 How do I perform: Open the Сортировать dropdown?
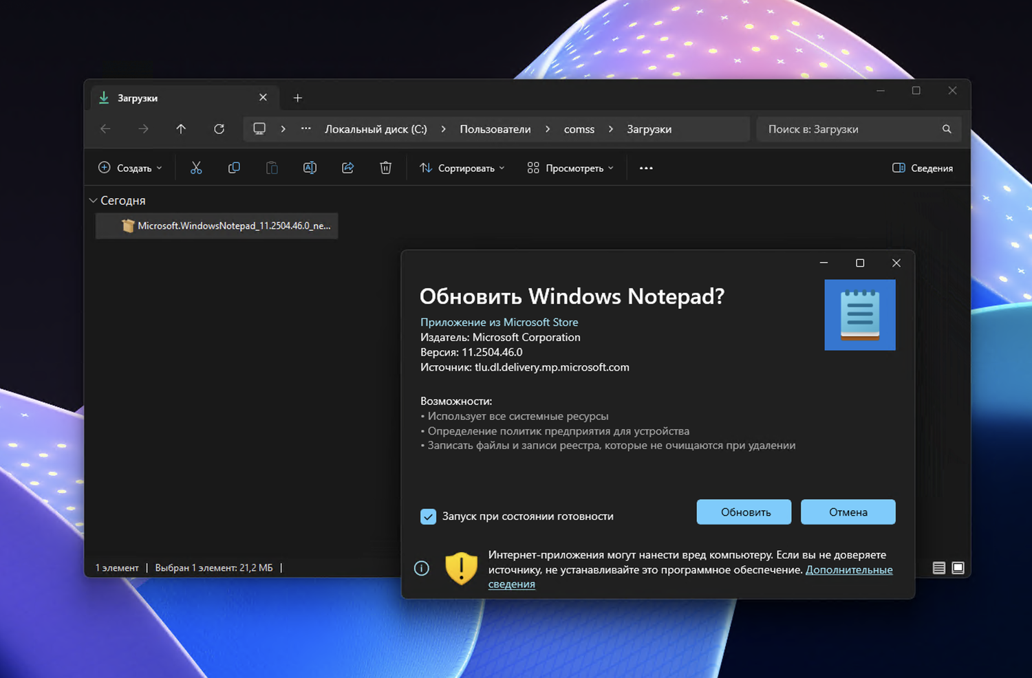coord(462,168)
